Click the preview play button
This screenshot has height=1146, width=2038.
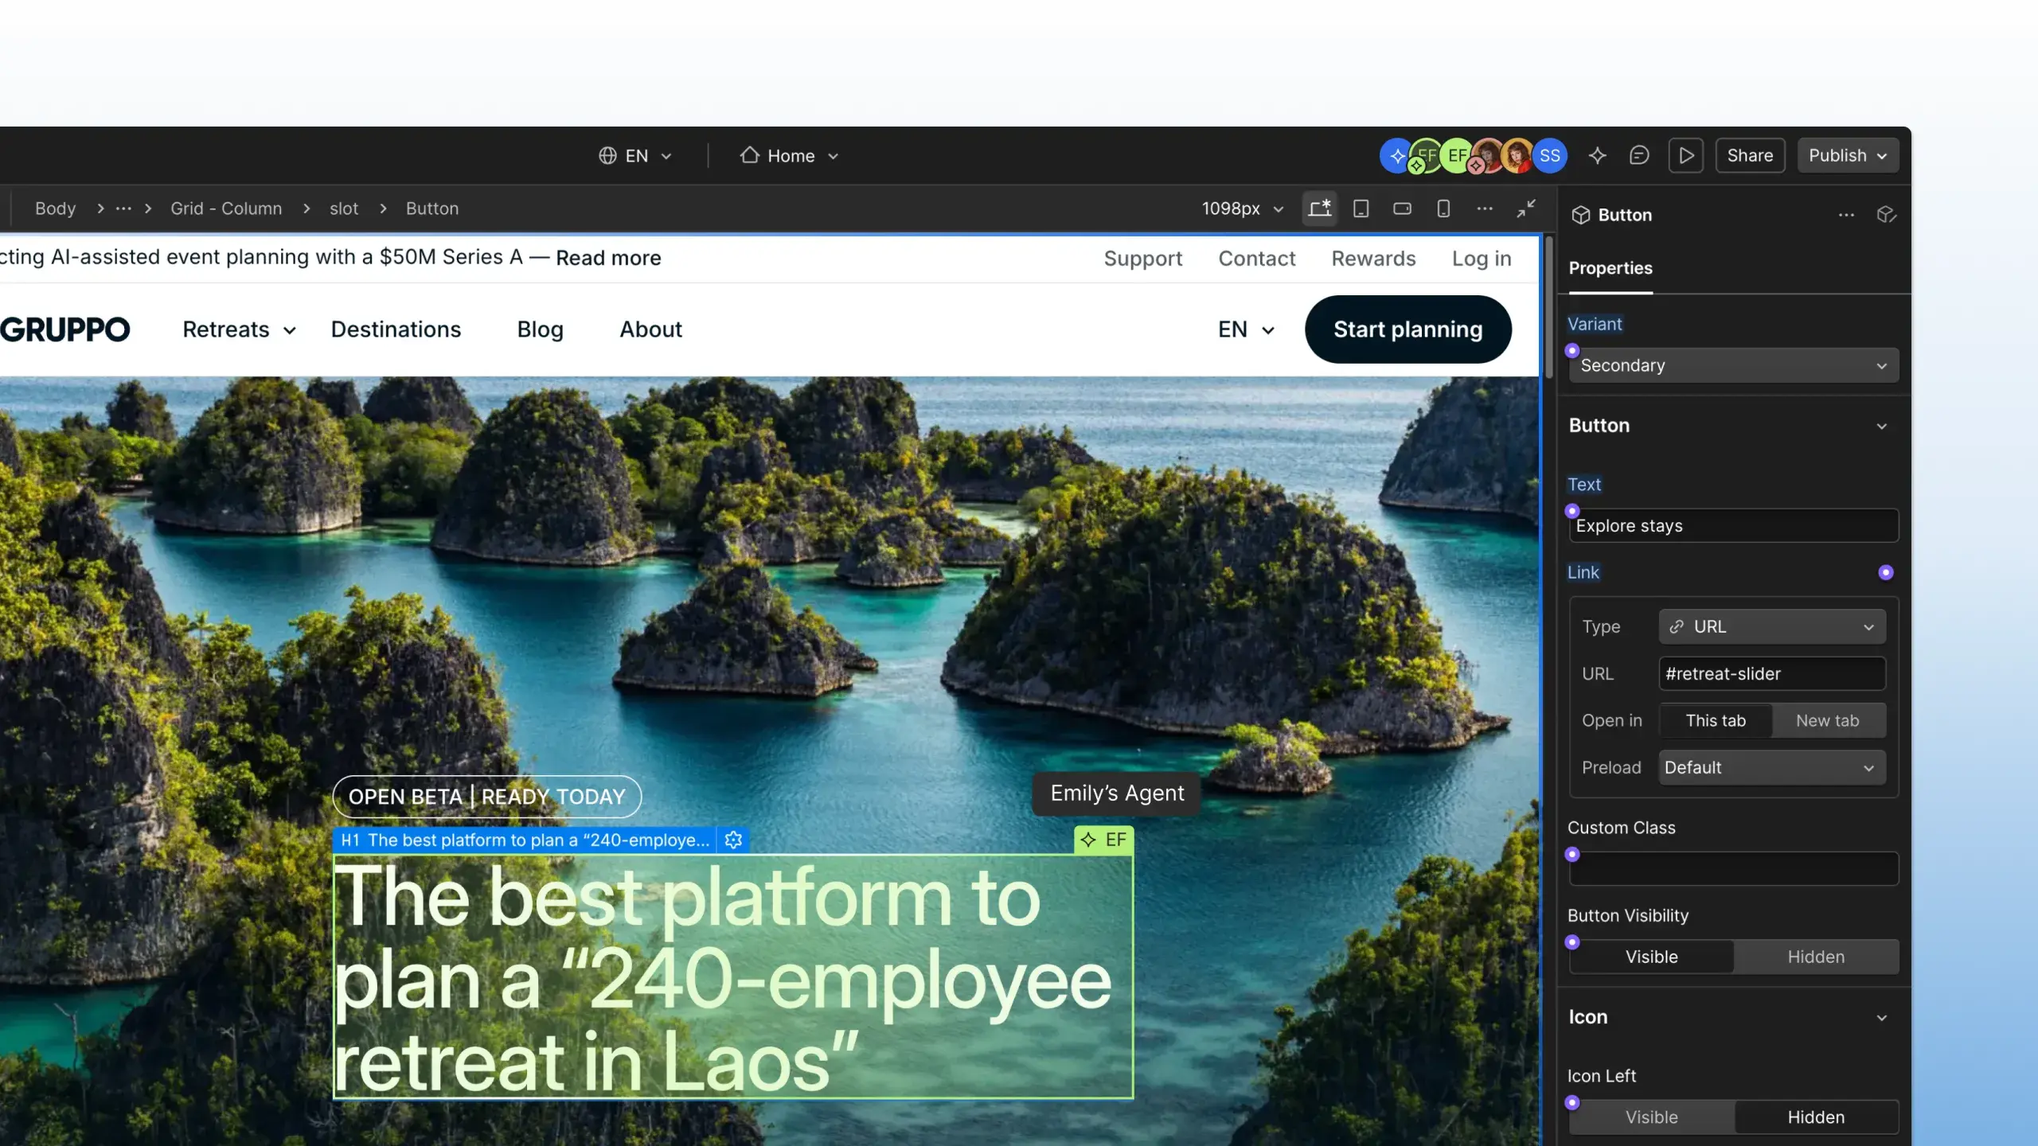pyautogui.click(x=1686, y=156)
